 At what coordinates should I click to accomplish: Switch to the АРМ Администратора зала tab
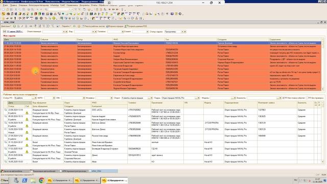(74, 171)
